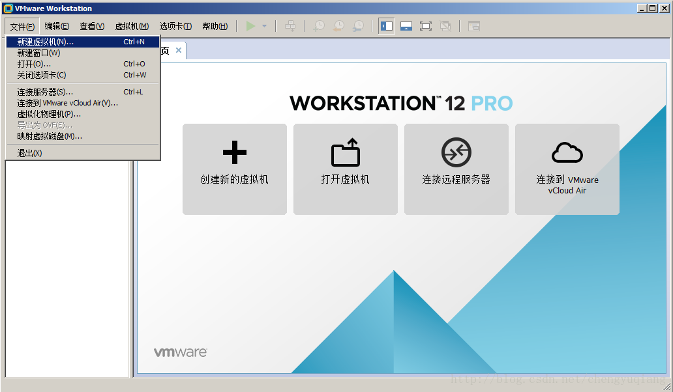Toggle the thumbnail bar view icon

406,26
